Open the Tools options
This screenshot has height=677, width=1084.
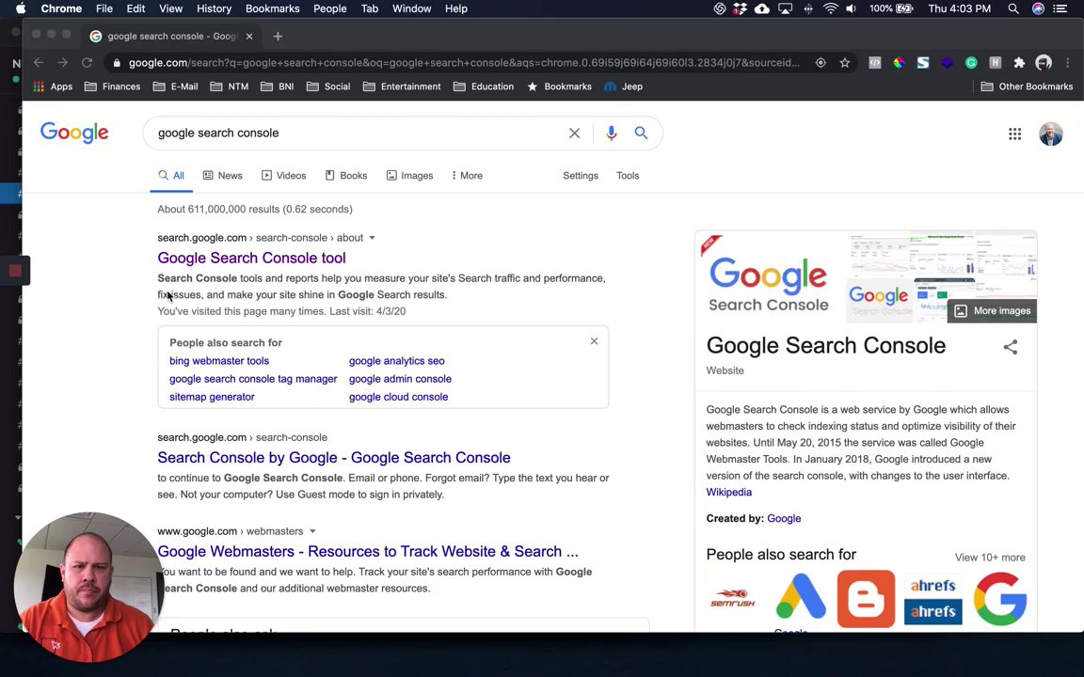click(628, 176)
